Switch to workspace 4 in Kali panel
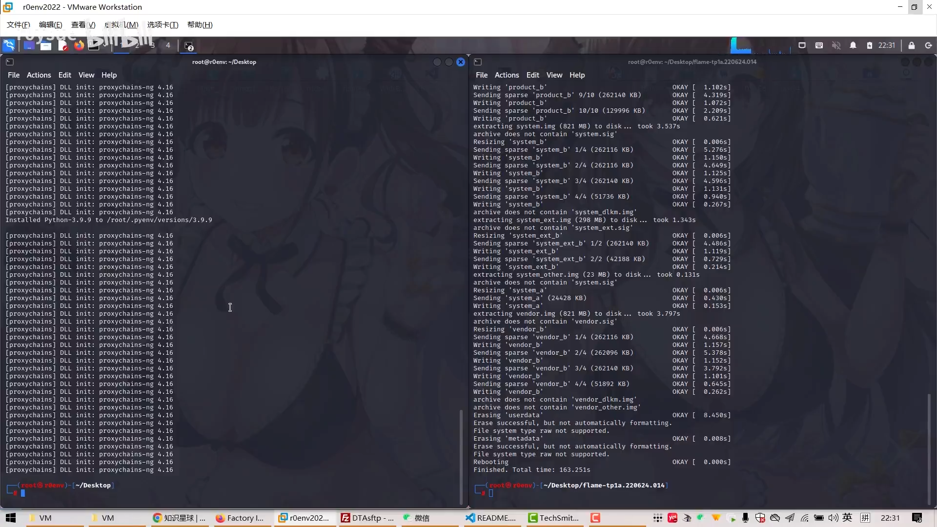Viewport: 937px width, 527px height. [168, 45]
